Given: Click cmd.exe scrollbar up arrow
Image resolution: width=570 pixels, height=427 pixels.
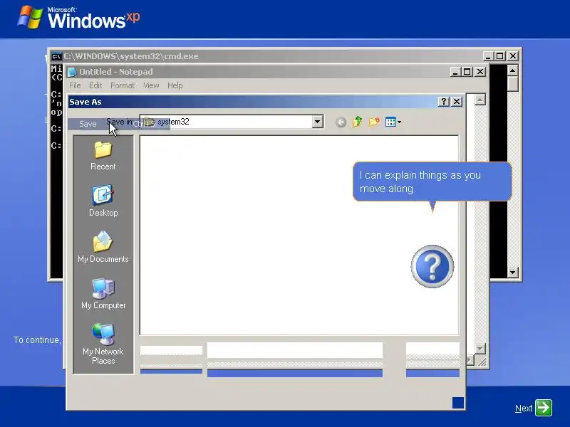Looking at the screenshot, I should (512, 70).
